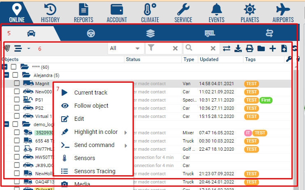The image size is (305, 190).
Task: Open the Reports section
Action: pos(83,13)
